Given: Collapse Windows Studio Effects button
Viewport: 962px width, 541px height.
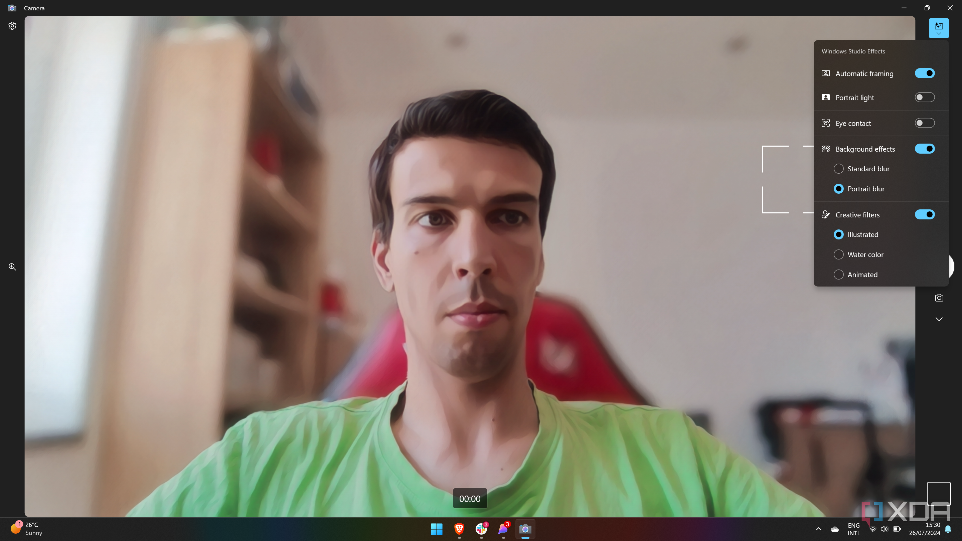Looking at the screenshot, I should click(939, 28).
